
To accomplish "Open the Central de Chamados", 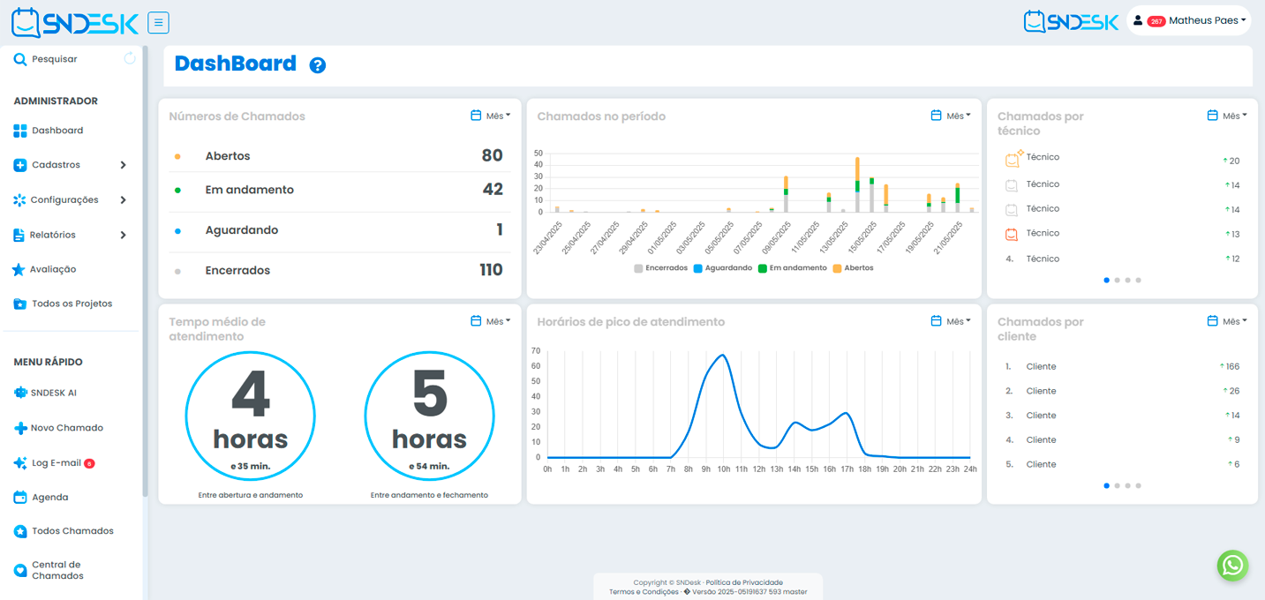I will pos(51,569).
